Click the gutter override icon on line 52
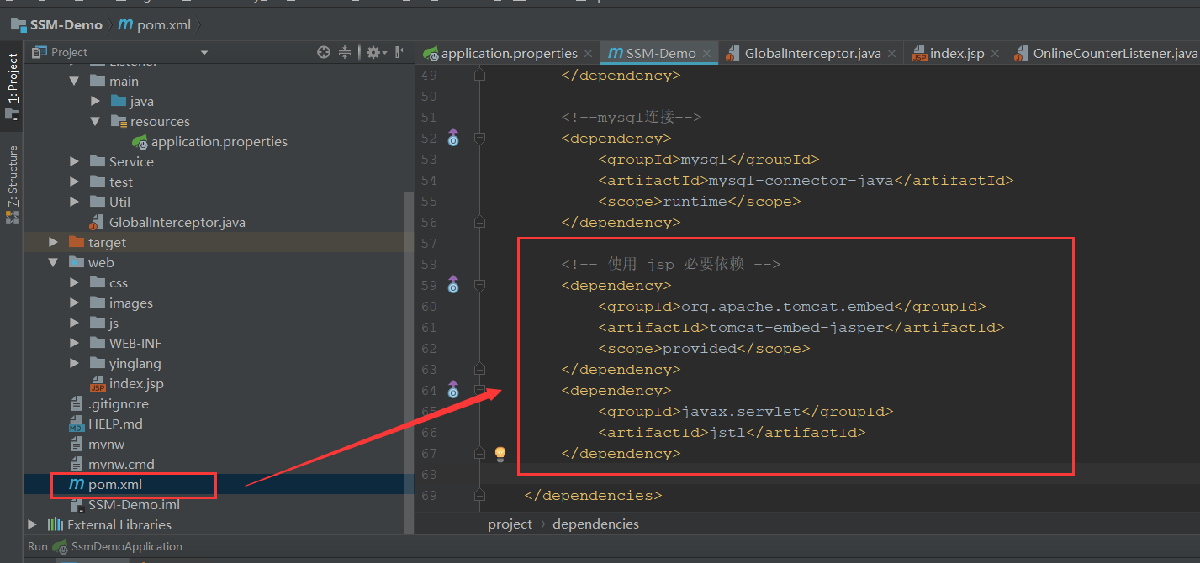The height and width of the screenshot is (563, 1200). click(x=453, y=138)
